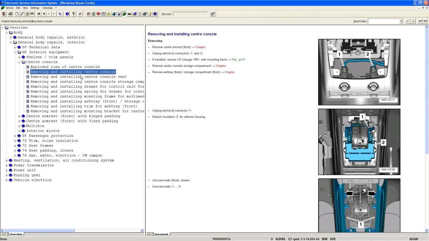Click the previous page arrow icon

click(x=44, y=14)
